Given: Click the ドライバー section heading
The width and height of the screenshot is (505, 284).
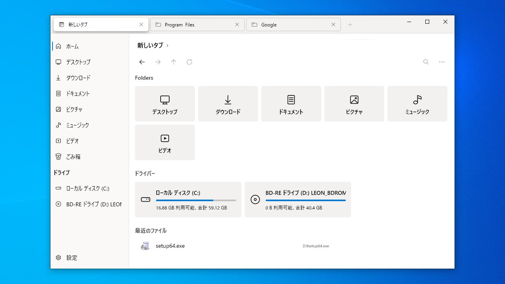Looking at the screenshot, I should (145, 174).
